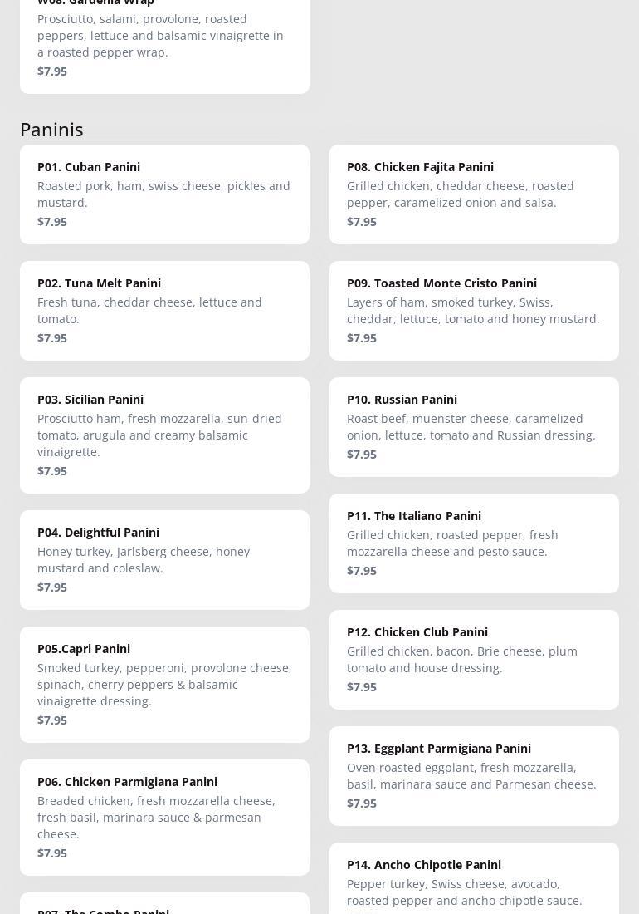The image size is (639, 914).
Task: Click the Russian Panini description text
Action: pyautogui.click(x=471, y=427)
